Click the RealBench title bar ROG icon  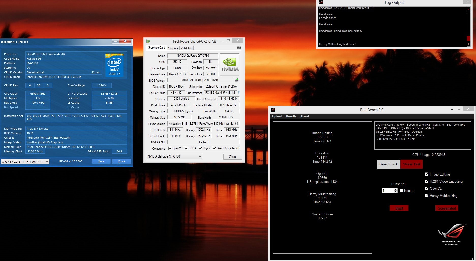(273, 110)
